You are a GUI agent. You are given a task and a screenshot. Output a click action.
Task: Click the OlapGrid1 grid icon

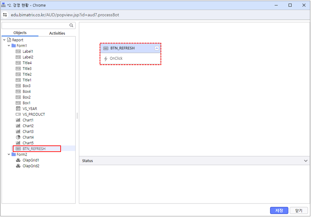click(x=18, y=160)
